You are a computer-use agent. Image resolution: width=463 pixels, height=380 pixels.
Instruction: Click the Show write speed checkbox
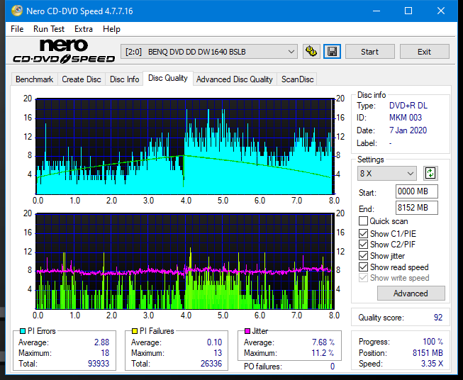[363, 278]
